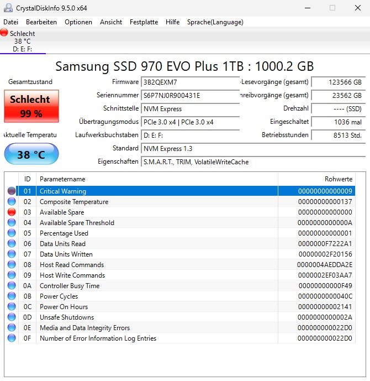Select the Available Spare parameter name

point(62,212)
